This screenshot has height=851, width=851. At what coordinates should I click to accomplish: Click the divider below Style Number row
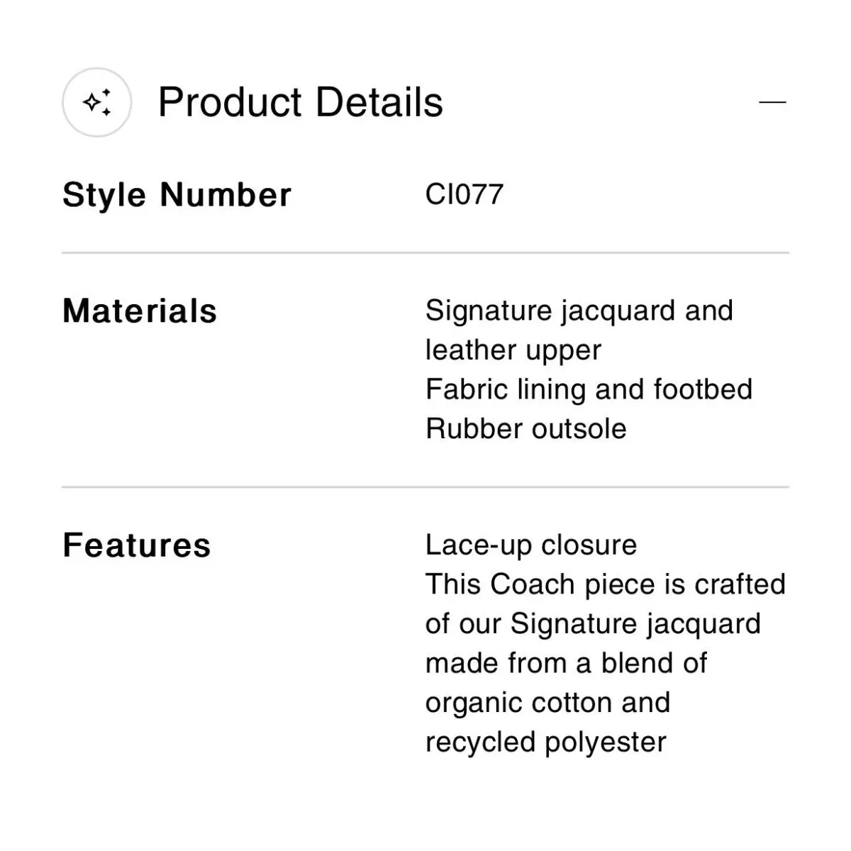point(425,252)
